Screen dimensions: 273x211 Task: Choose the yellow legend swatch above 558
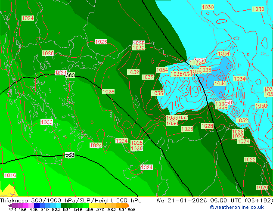click(91, 205)
